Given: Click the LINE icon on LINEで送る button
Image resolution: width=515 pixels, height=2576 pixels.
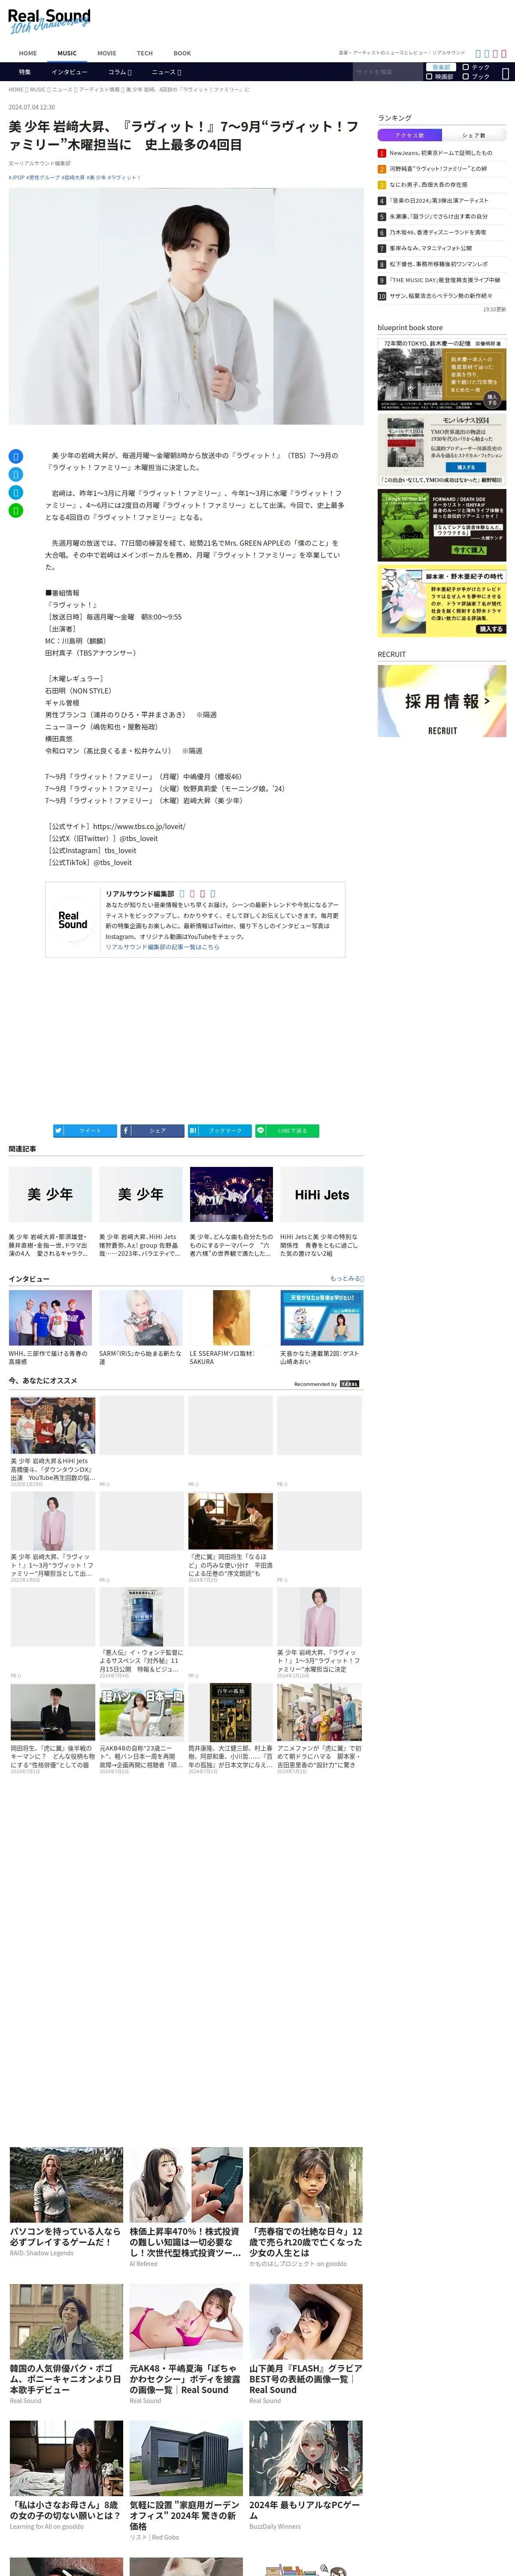Looking at the screenshot, I should pyautogui.click(x=261, y=1130).
